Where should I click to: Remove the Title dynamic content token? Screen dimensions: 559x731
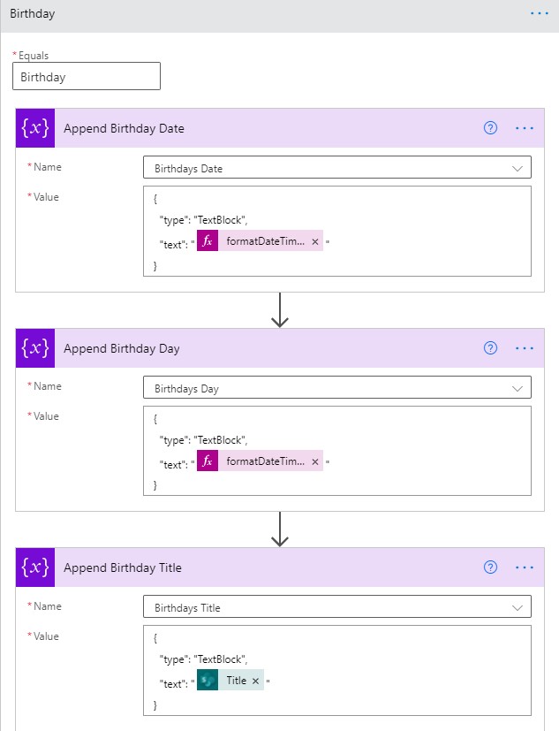(x=255, y=682)
